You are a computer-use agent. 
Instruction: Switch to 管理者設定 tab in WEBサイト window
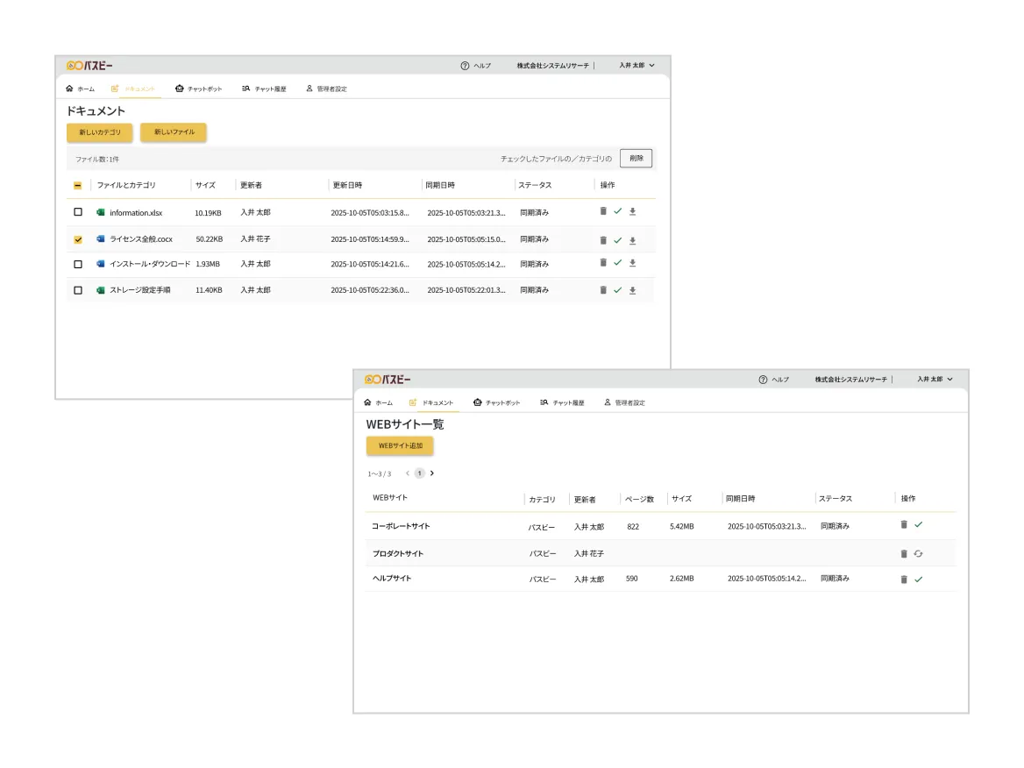pyautogui.click(x=624, y=402)
